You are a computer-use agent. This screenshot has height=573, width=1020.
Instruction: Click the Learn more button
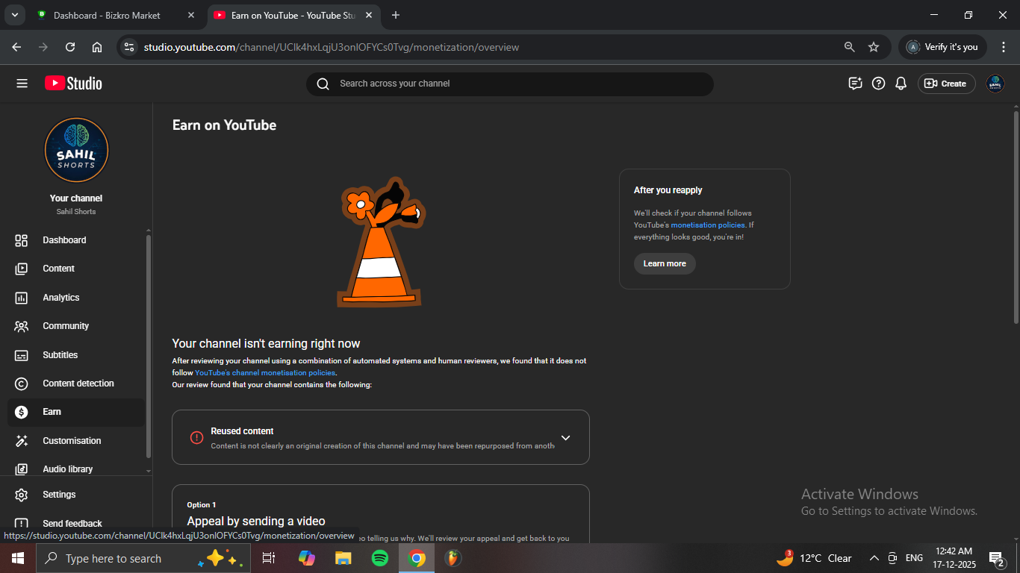(x=665, y=263)
